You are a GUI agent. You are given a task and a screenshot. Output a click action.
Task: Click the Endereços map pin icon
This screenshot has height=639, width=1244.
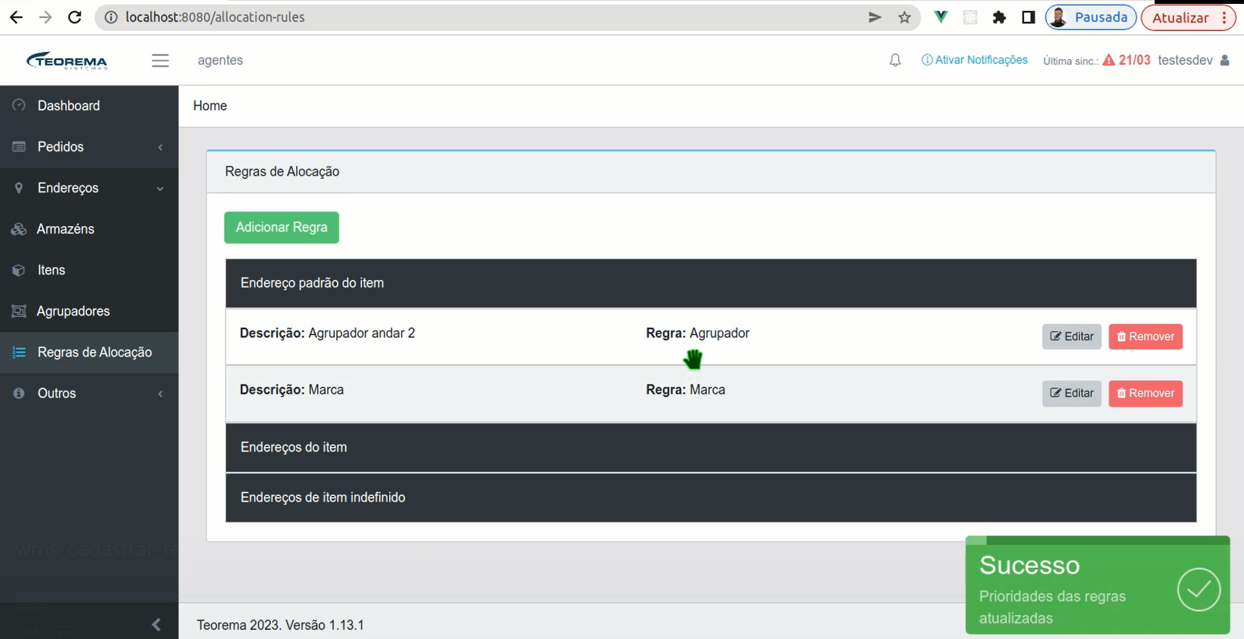click(19, 188)
